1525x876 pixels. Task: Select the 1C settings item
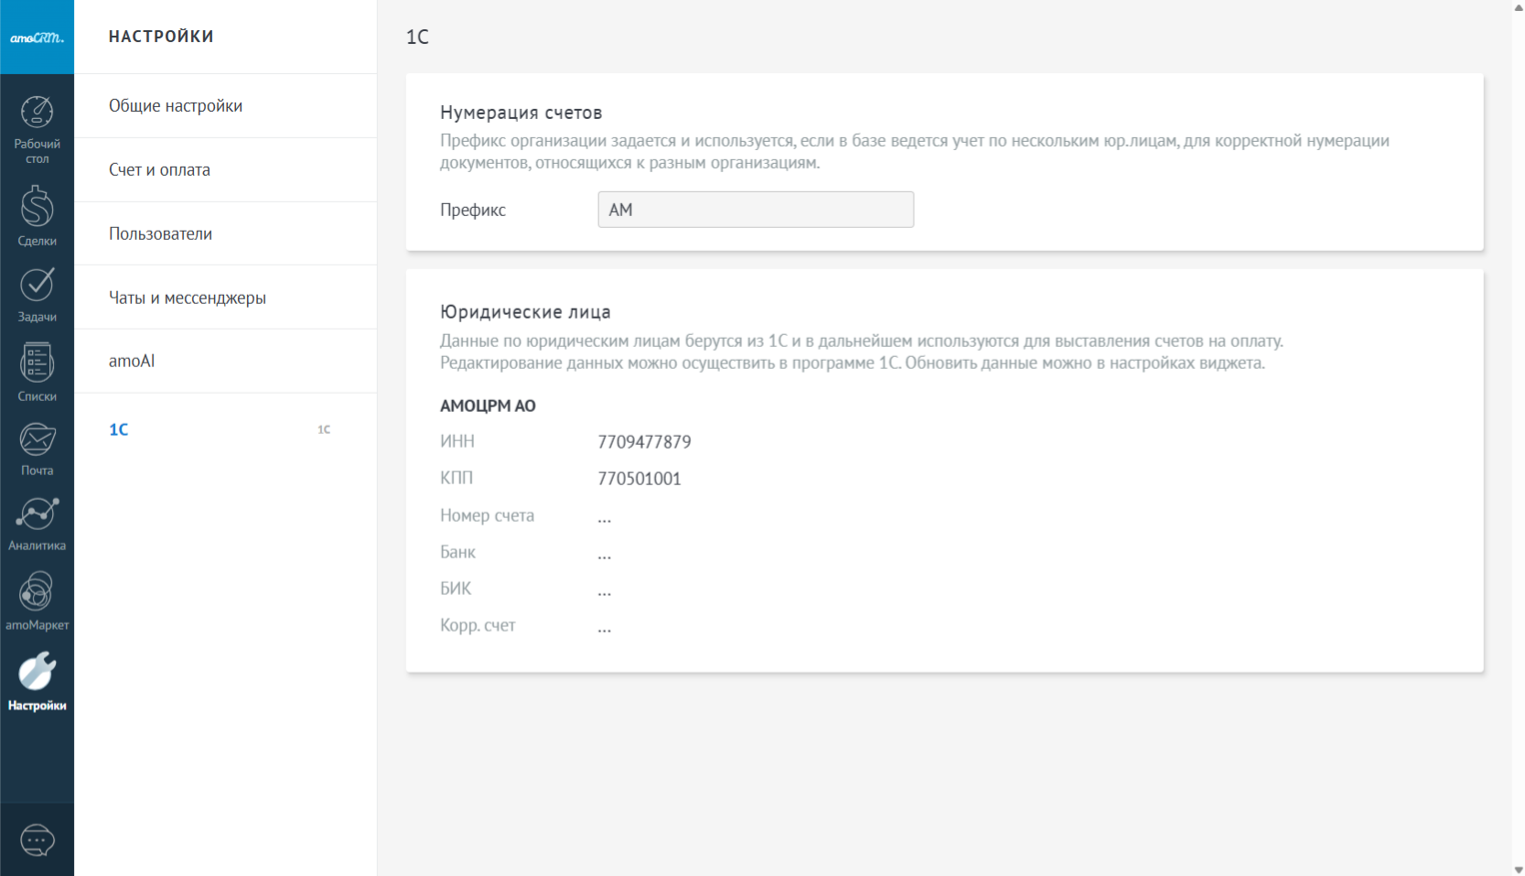pyautogui.click(x=119, y=430)
